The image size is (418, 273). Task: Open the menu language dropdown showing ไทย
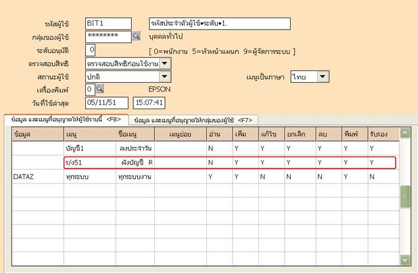[x=323, y=76]
